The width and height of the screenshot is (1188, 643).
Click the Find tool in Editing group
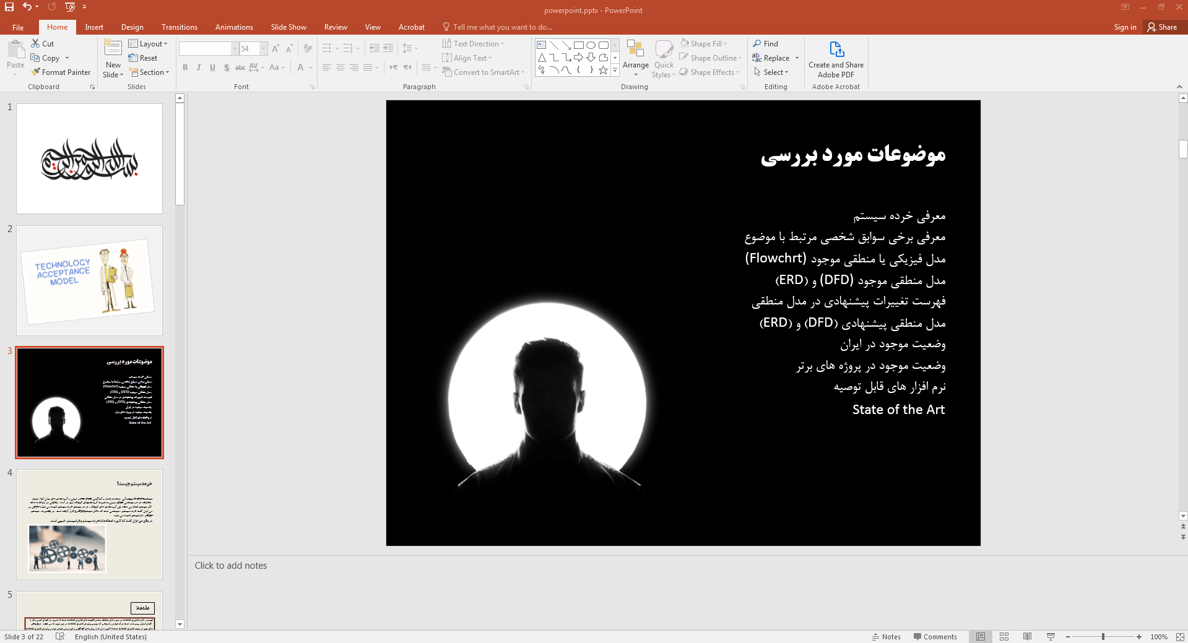point(765,44)
